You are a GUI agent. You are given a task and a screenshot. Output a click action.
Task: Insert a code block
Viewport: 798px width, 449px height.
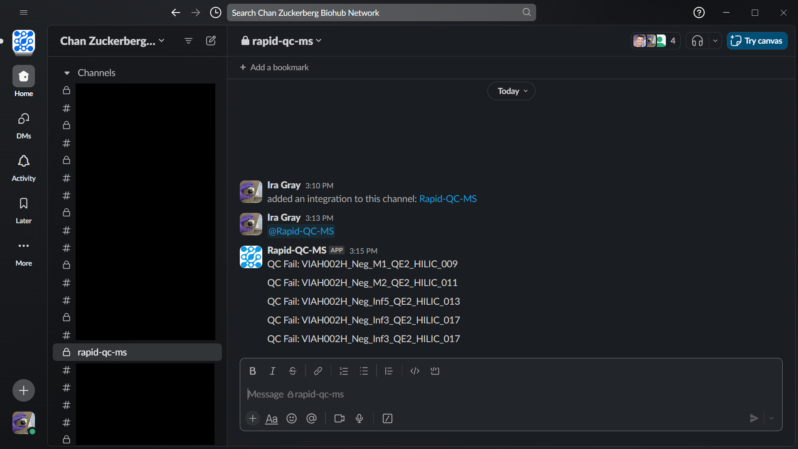click(435, 371)
